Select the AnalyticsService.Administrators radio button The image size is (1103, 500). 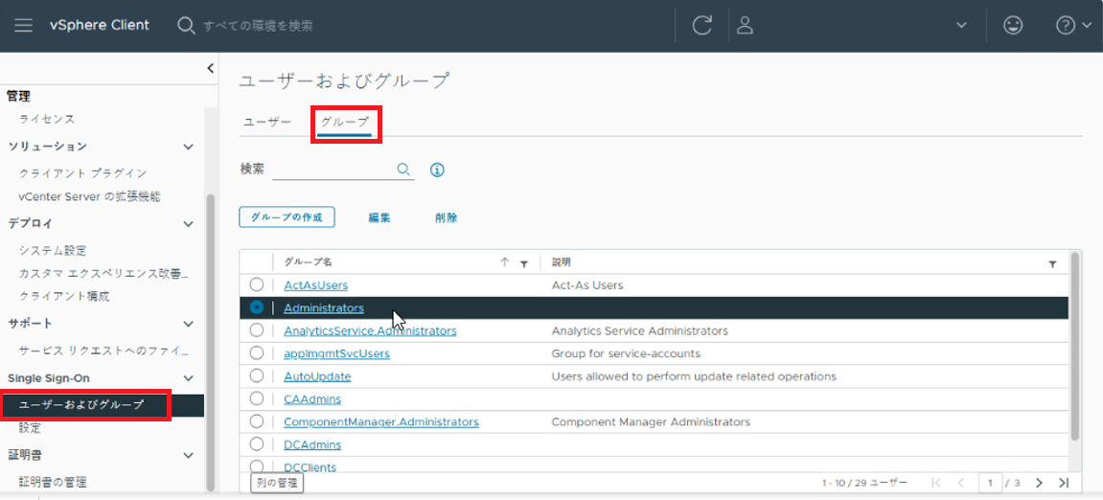257,330
